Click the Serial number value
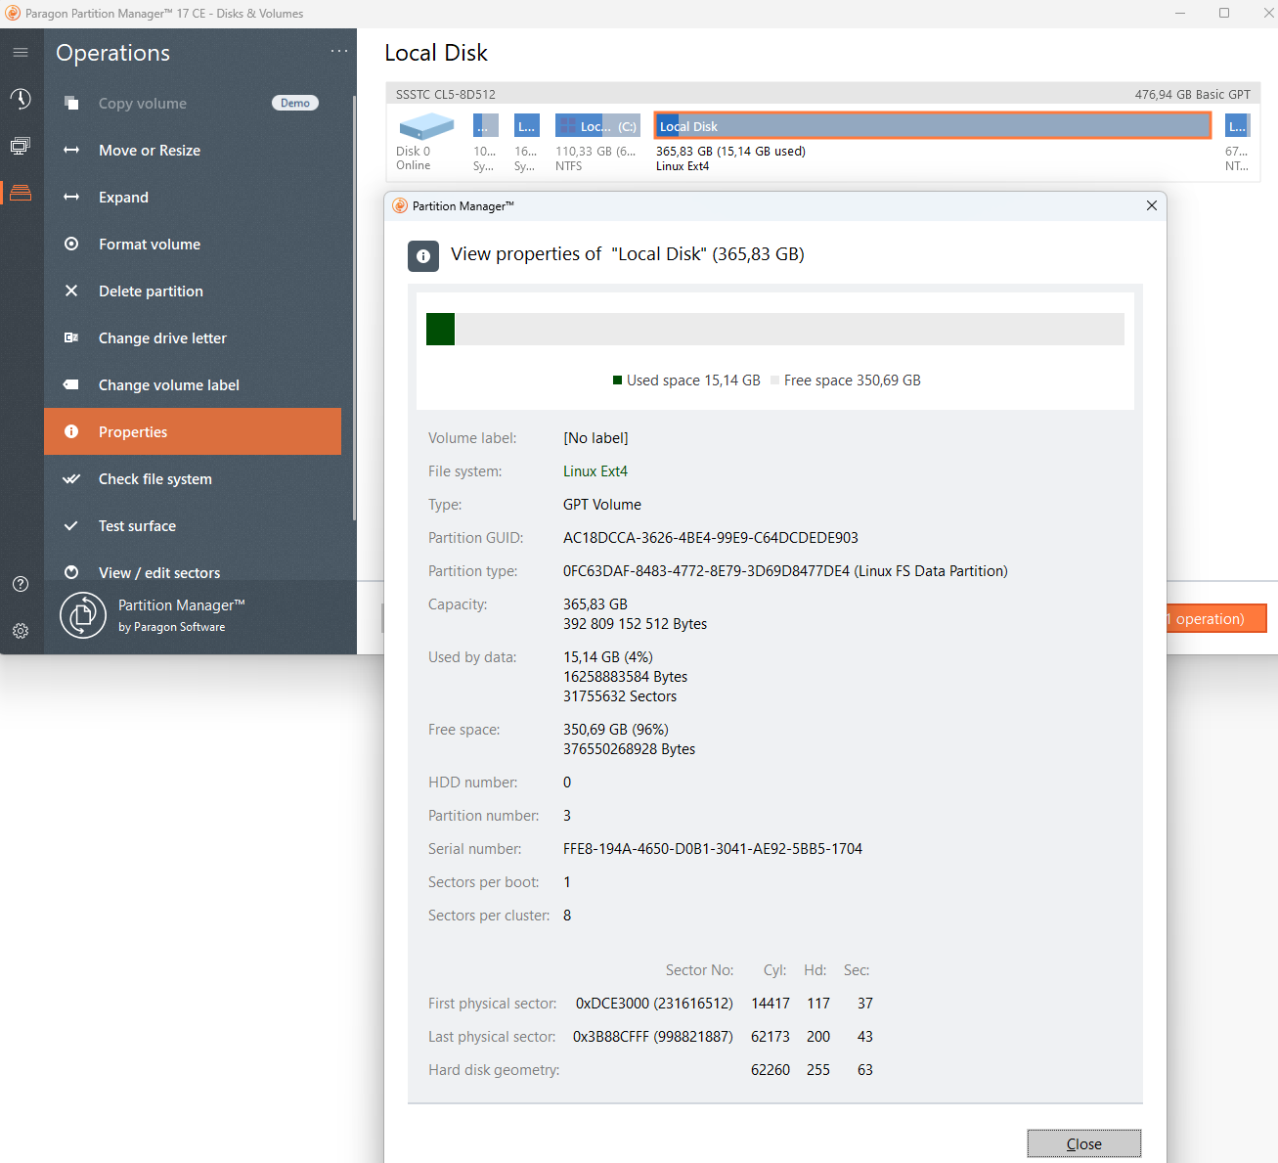Viewport: 1278px width, 1163px height. [x=713, y=849]
